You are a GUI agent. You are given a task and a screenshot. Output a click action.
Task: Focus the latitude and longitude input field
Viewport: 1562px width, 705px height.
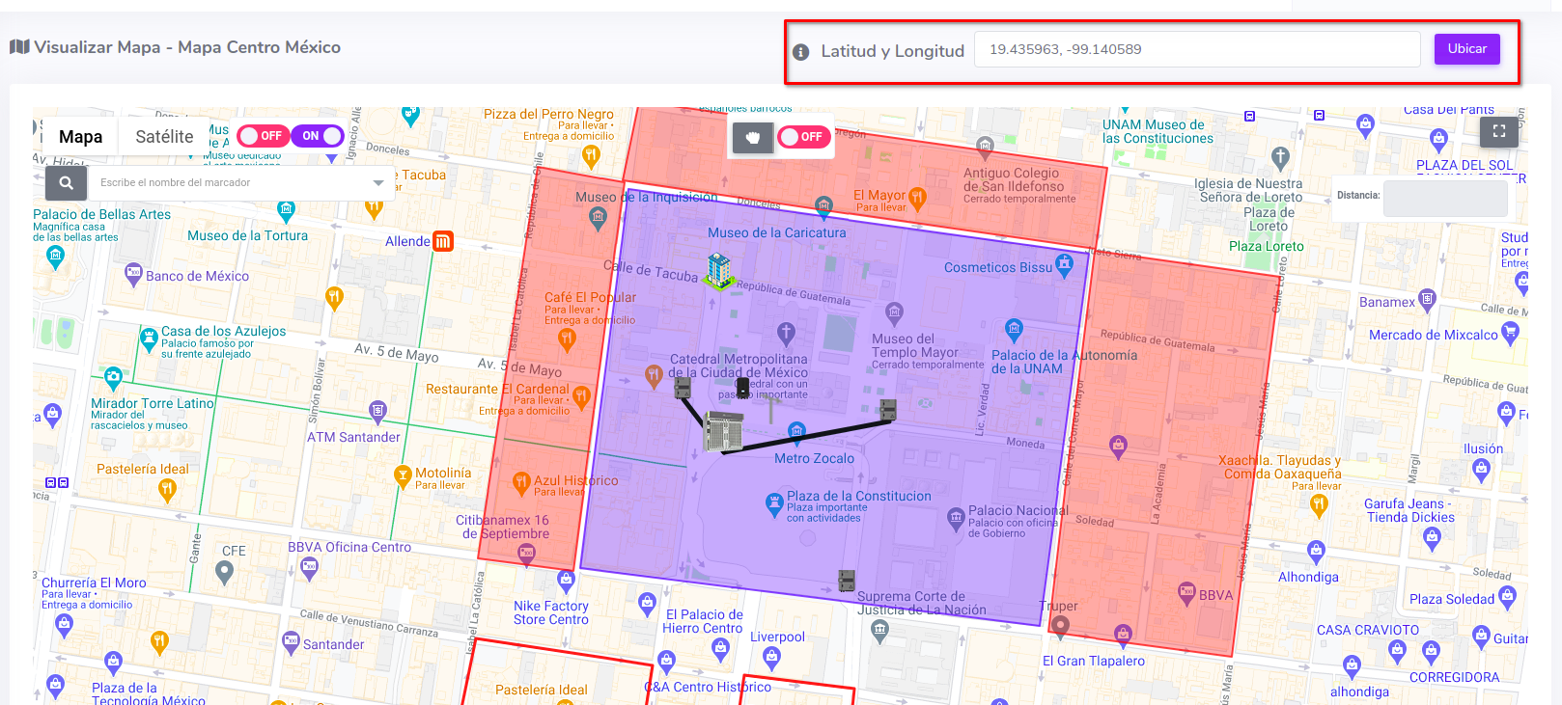click(1196, 49)
